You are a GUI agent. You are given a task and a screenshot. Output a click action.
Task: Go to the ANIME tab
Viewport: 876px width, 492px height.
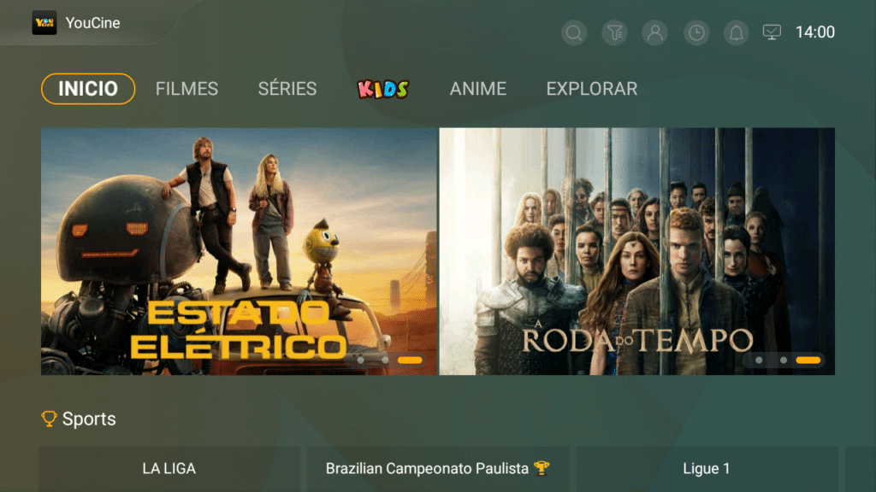click(478, 89)
